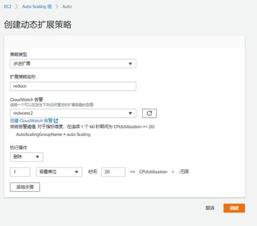Refresh the CloudWatch alarm list
This screenshot has height=226, width=257.
[149, 113]
